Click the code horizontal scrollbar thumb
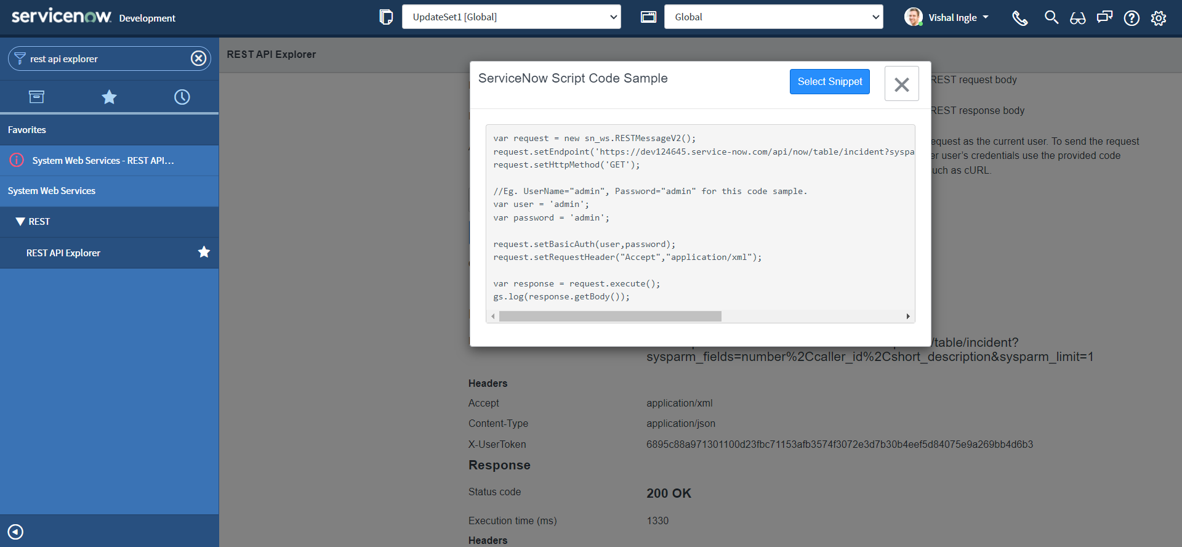 610,317
